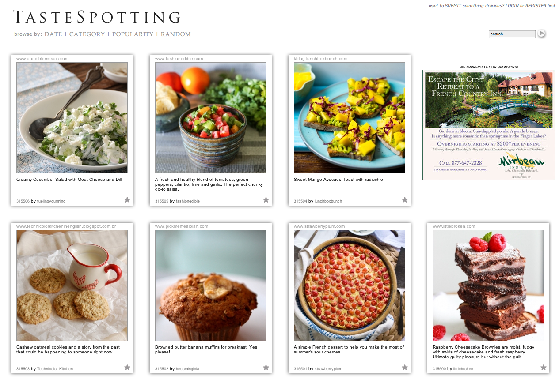The image size is (559, 383).
Task: Focus the search text field
Action: tap(512, 34)
